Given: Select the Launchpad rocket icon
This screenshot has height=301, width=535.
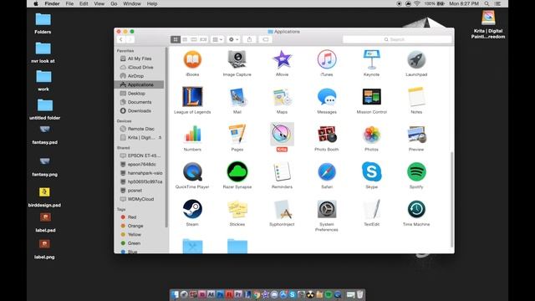Looking at the screenshot, I should pos(416,59).
